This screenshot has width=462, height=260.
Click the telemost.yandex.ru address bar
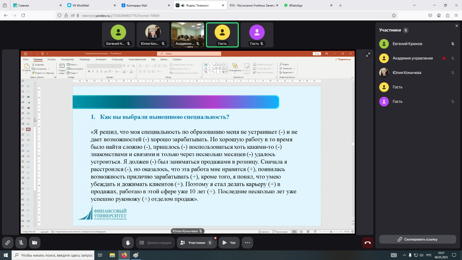tap(227, 16)
